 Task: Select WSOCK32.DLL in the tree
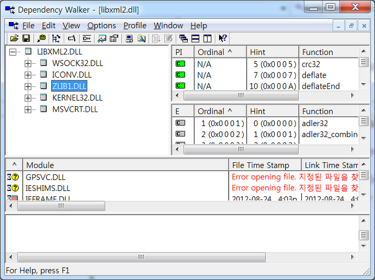77,63
